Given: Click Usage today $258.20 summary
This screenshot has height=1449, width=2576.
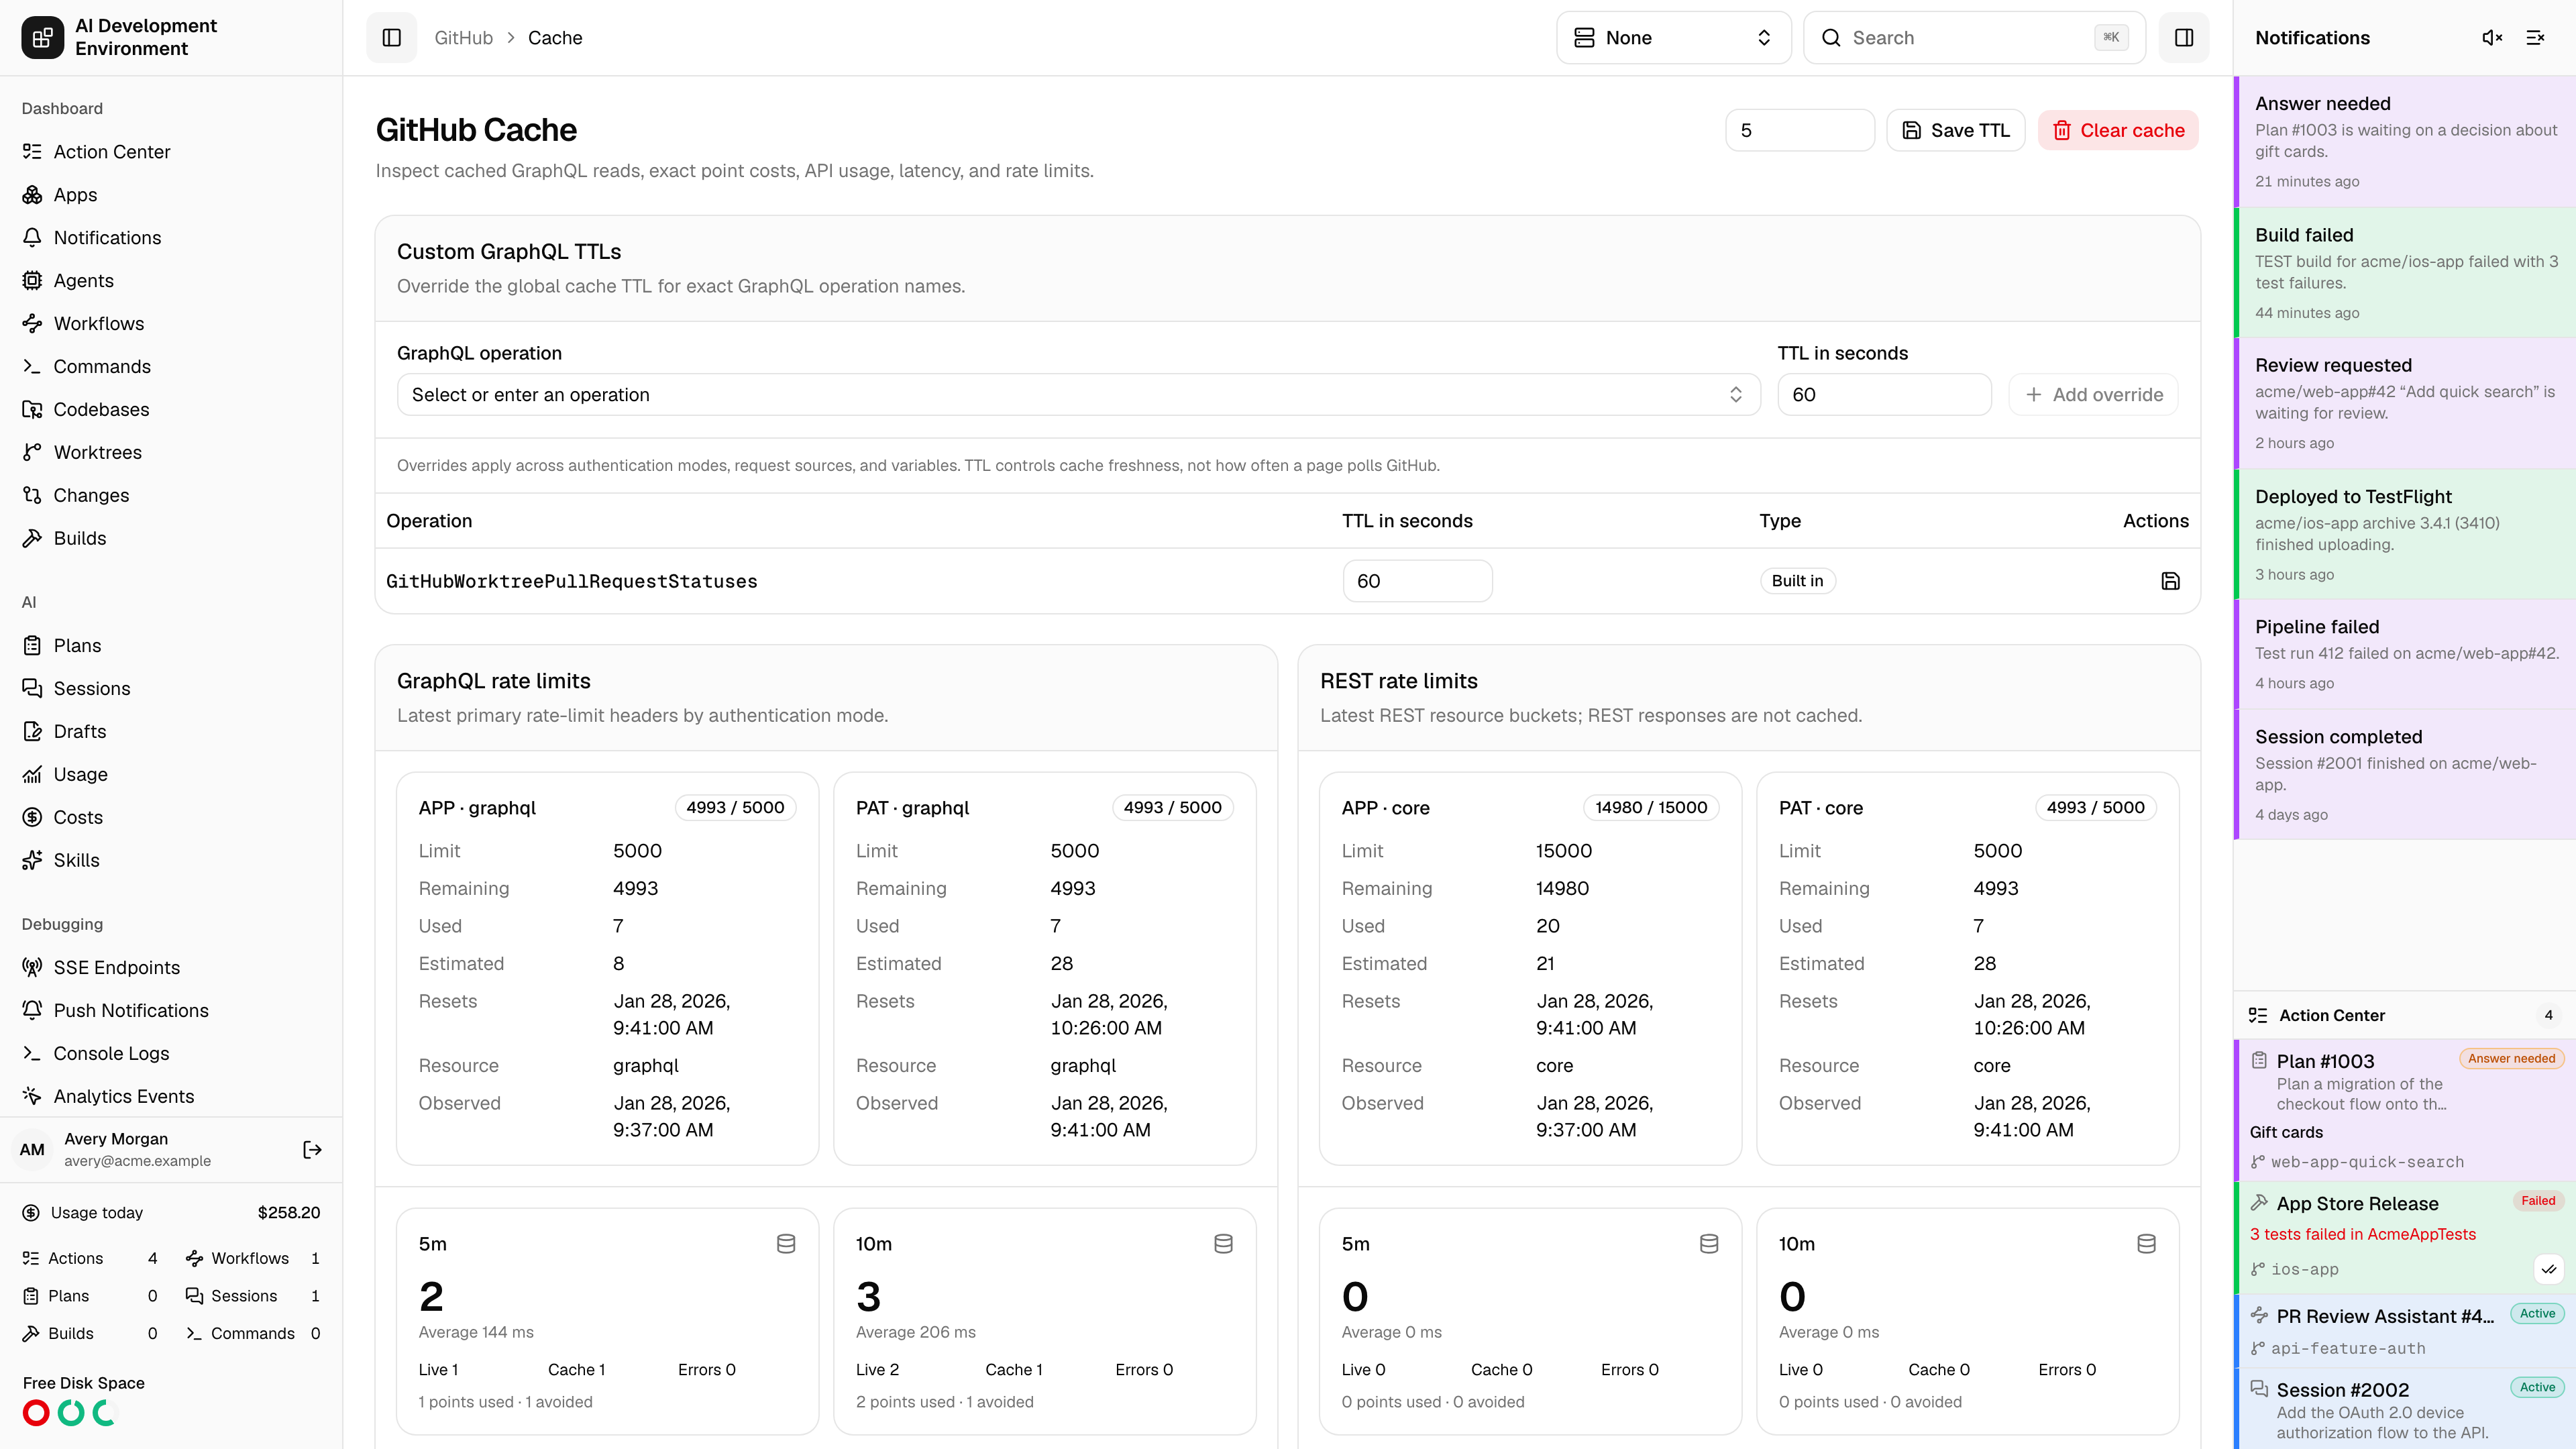Looking at the screenshot, I should 171,1213.
